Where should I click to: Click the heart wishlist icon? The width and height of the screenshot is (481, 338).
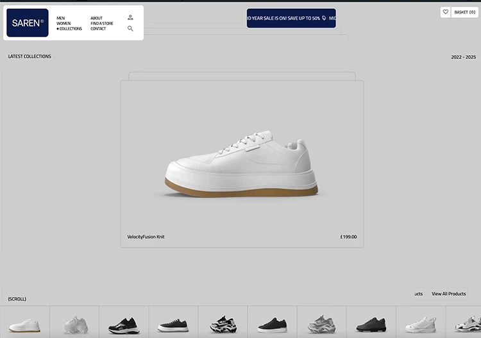(x=446, y=12)
